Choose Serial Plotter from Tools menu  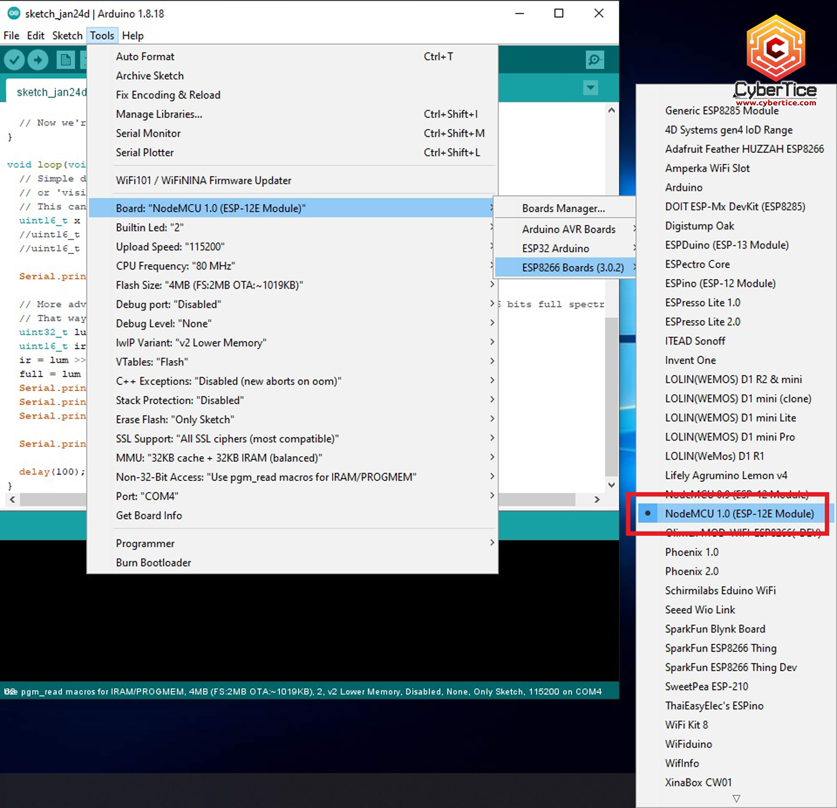[145, 152]
